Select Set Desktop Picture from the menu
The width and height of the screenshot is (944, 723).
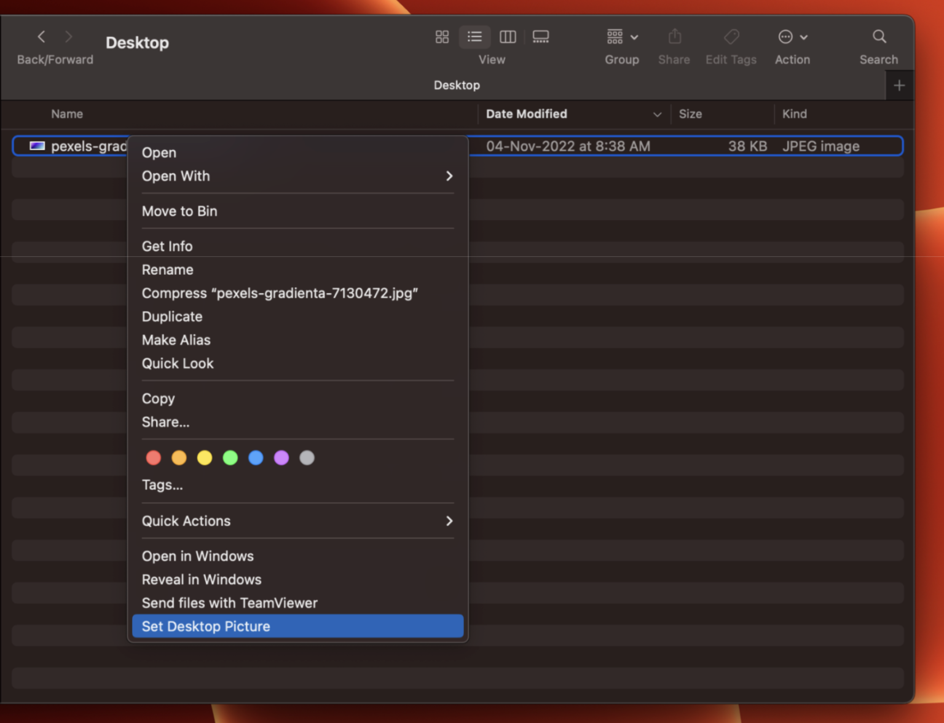coord(206,626)
